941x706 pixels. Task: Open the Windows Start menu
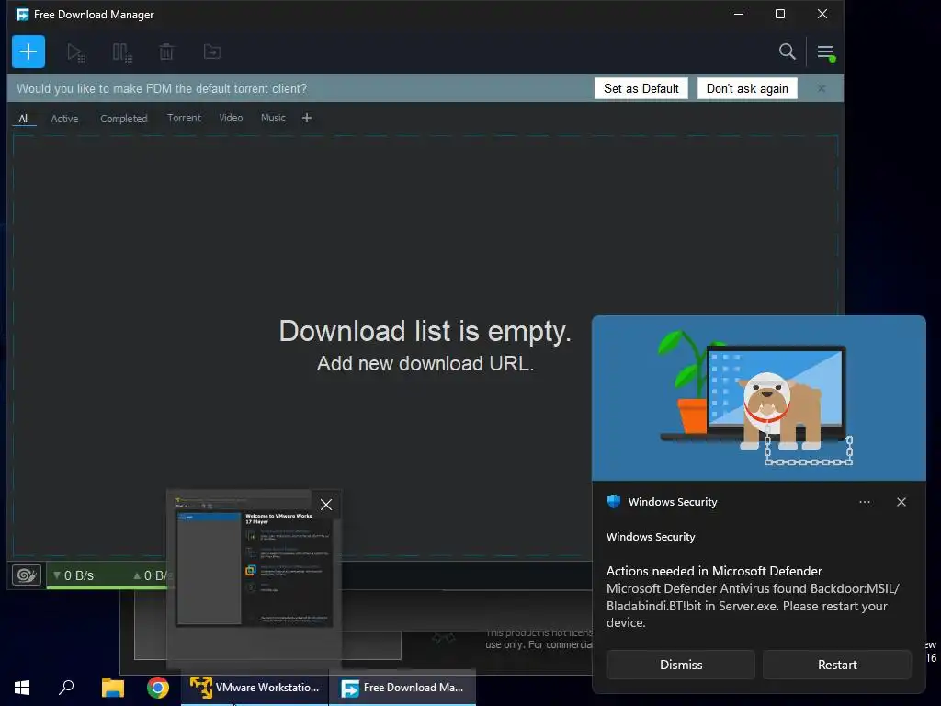22,688
